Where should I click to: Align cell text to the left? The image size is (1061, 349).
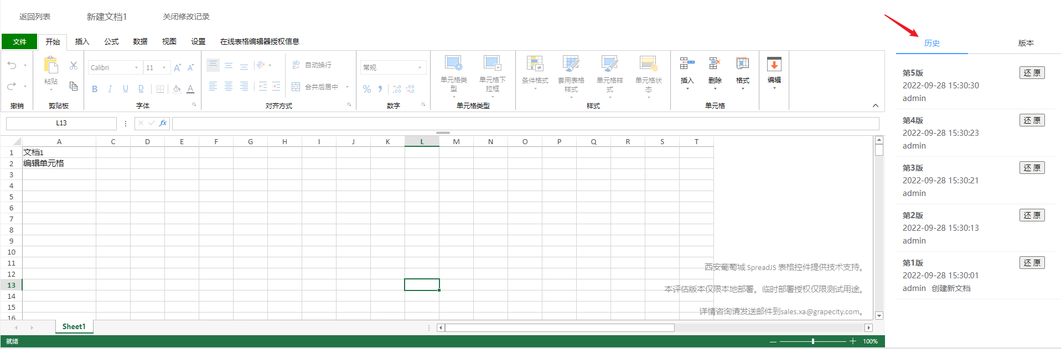click(213, 86)
